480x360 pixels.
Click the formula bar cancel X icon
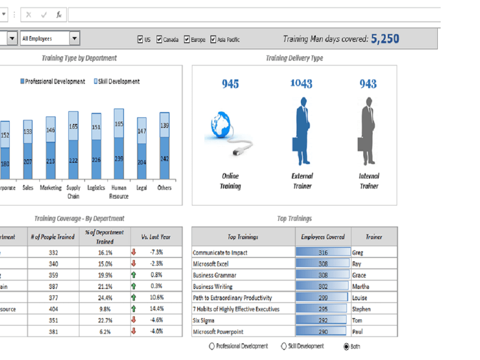(x=30, y=14)
